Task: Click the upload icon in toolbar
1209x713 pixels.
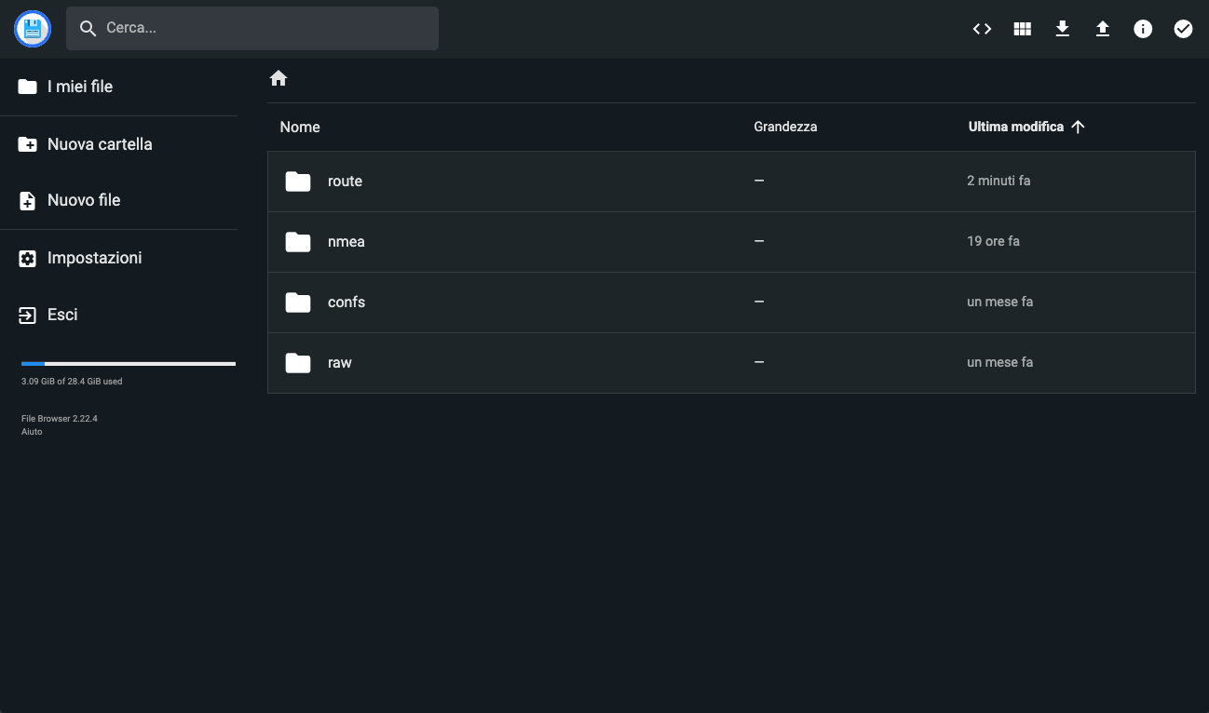Action: (x=1102, y=29)
